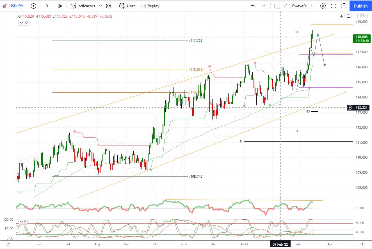Expand the collapsed indicator legend showing 12
This screenshot has height=249, width=372.
(x=24, y=23)
